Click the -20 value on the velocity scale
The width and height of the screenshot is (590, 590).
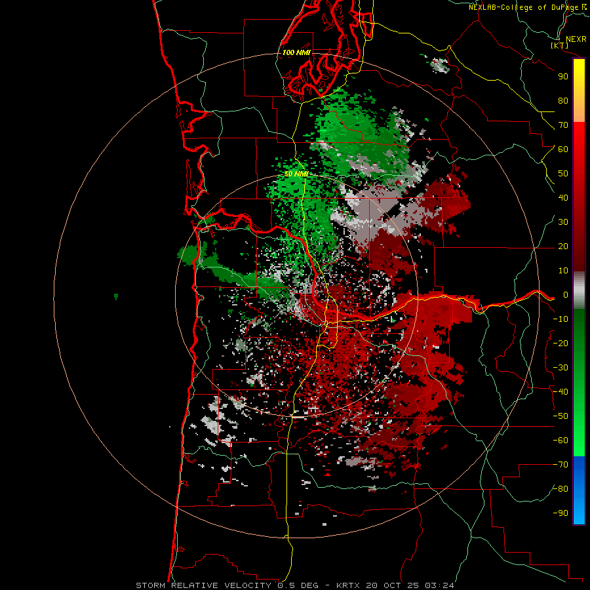pos(560,344)
